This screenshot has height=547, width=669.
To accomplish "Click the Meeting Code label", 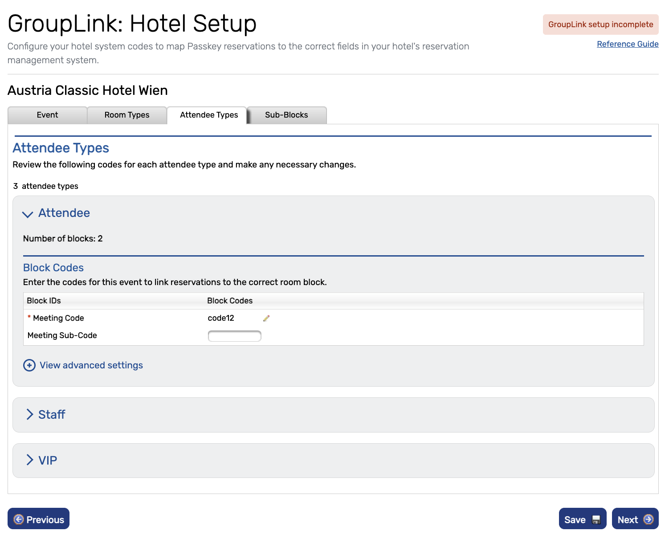I will coord(58,318).
